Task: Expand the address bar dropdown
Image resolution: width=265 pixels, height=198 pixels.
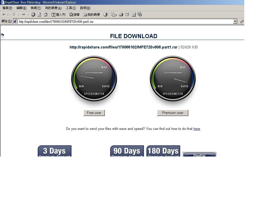Action: [x=235, y=22]
